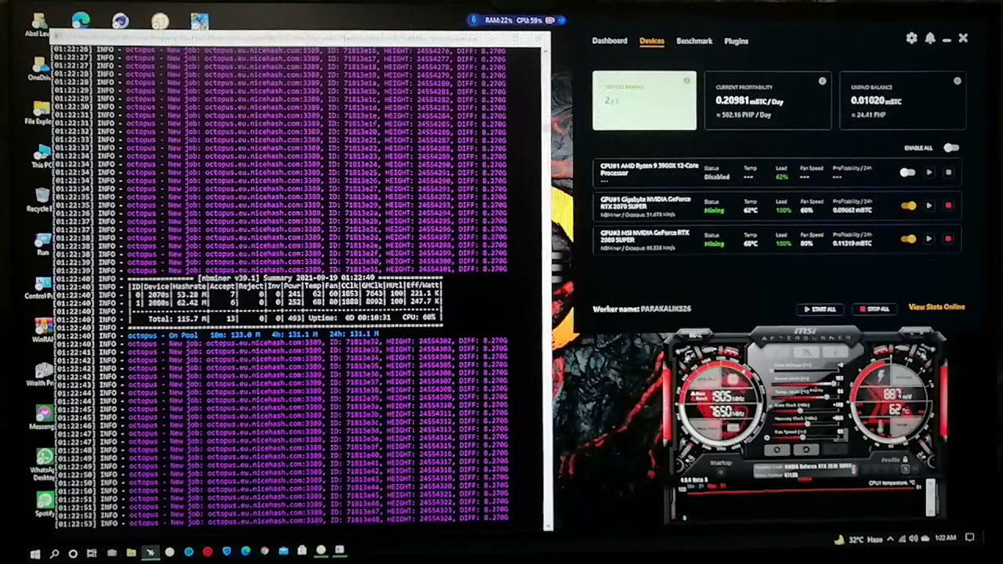Screen dimensions: 1003x564
Task: Switch to the Dashboard tab
Action: point(609,41)
